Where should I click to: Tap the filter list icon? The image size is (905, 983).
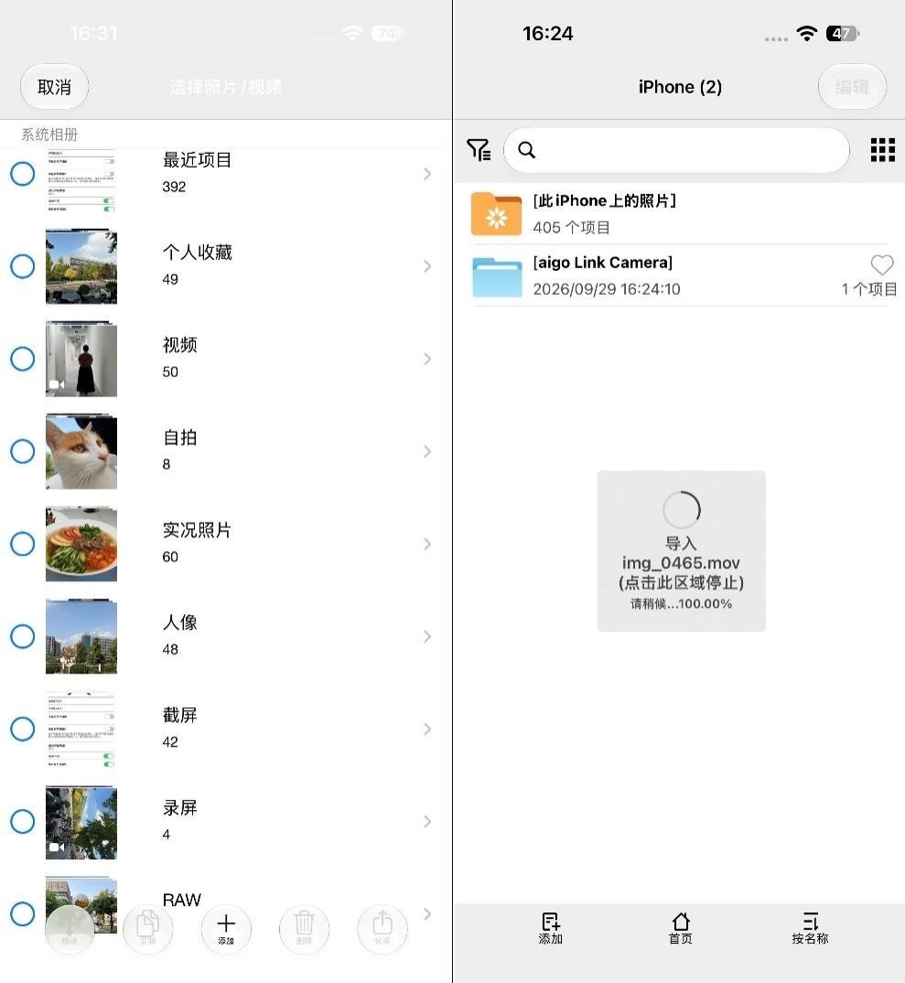point(479,150)
